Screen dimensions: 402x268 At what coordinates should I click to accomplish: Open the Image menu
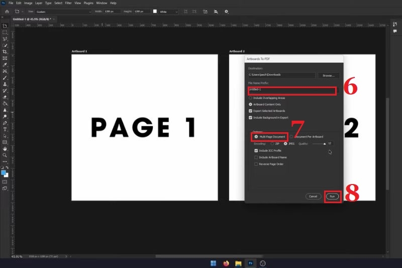pos(28,3)
